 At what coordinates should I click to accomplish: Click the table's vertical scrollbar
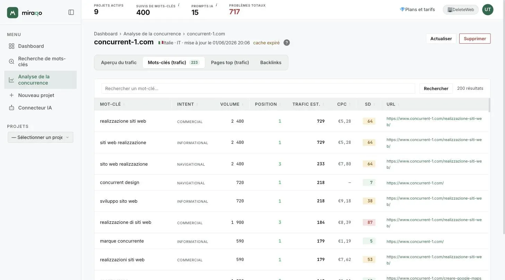[x=489, y=105]
